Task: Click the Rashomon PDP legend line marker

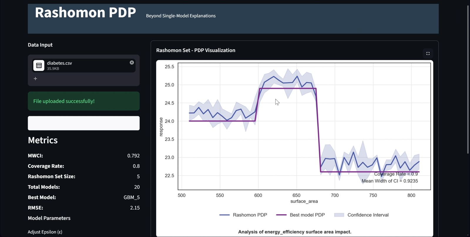Action: tap(224, 215)
